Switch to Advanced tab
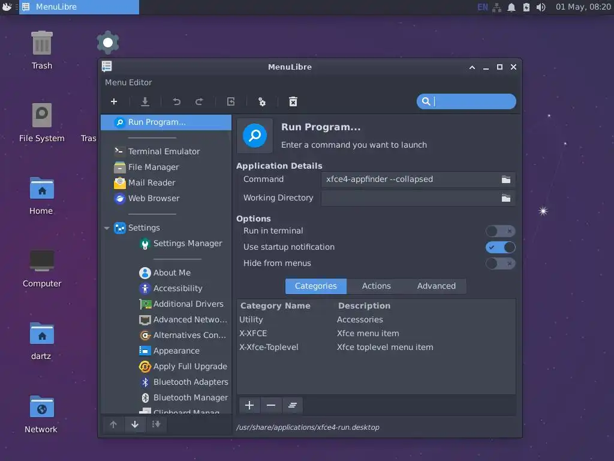This screenshot has width=614, height=461. pyautogui.click(x=437, y=286)
